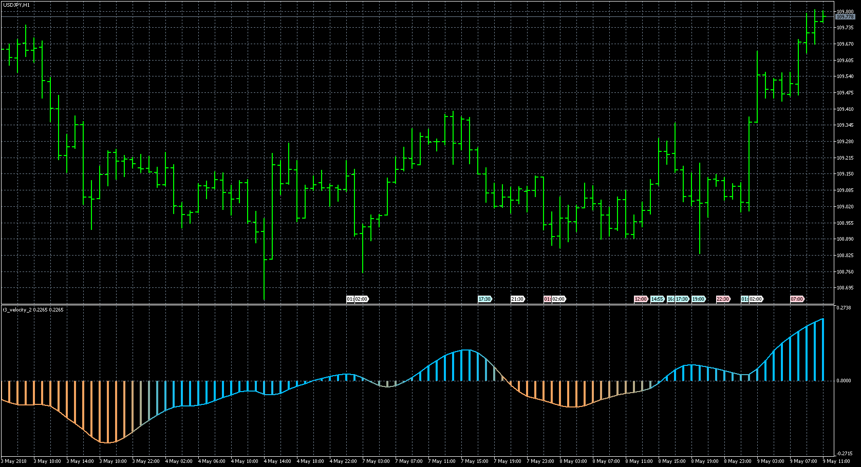Click the 0.2738 indicator scale maximum
861x467 pixels.
(x=844, y=308)
